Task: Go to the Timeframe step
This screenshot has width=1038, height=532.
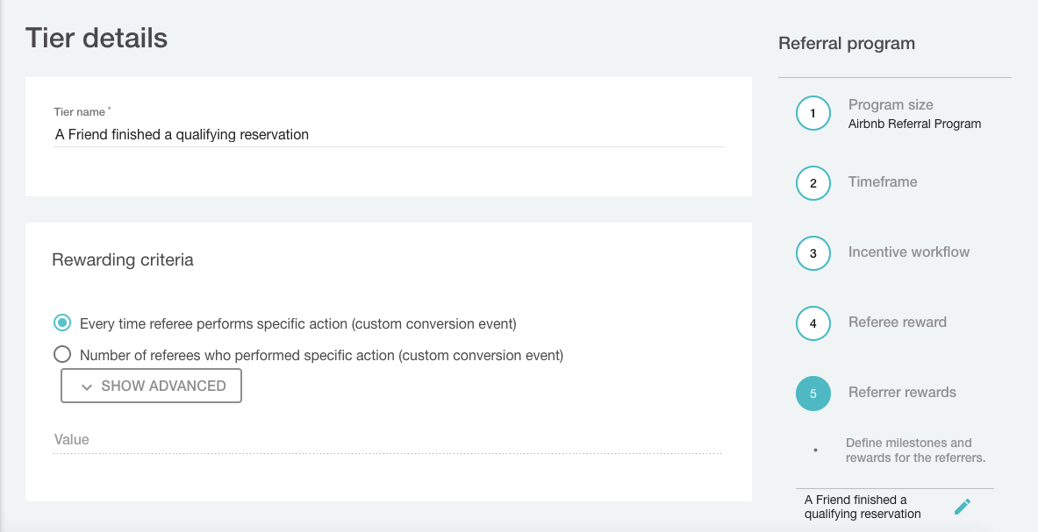Action: click(883, 182)
